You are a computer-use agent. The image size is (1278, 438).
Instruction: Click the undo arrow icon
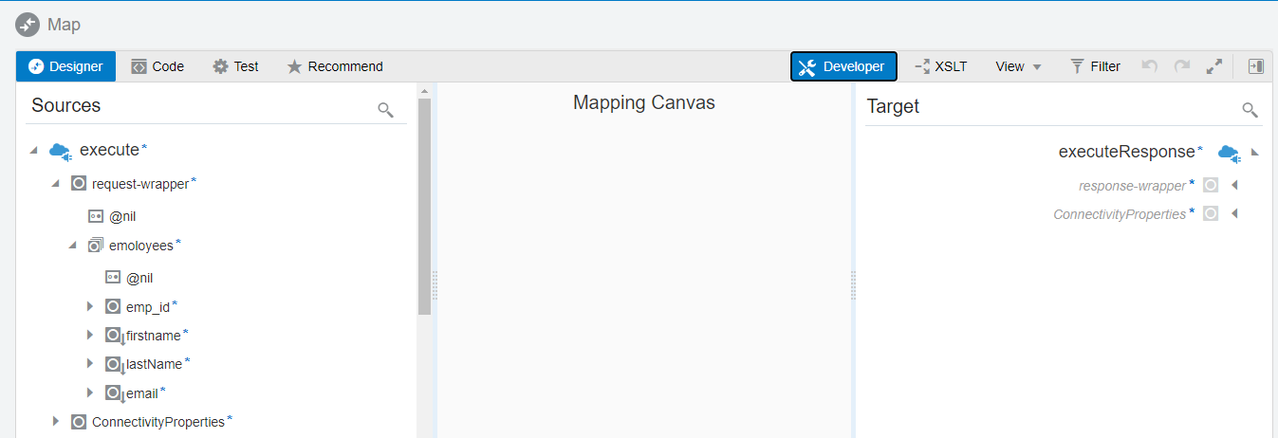(1150, 66)
